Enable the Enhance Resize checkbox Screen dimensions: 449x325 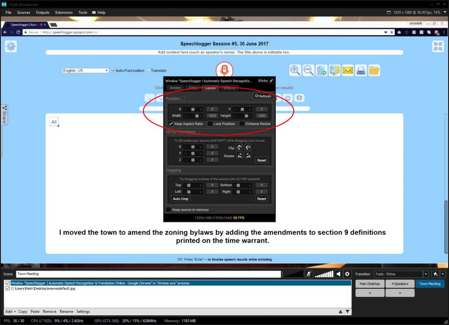pyautogui.click(x=242, y=124)
